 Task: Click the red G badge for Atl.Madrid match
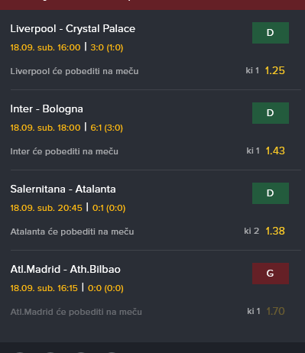click(x=271, y=274)
